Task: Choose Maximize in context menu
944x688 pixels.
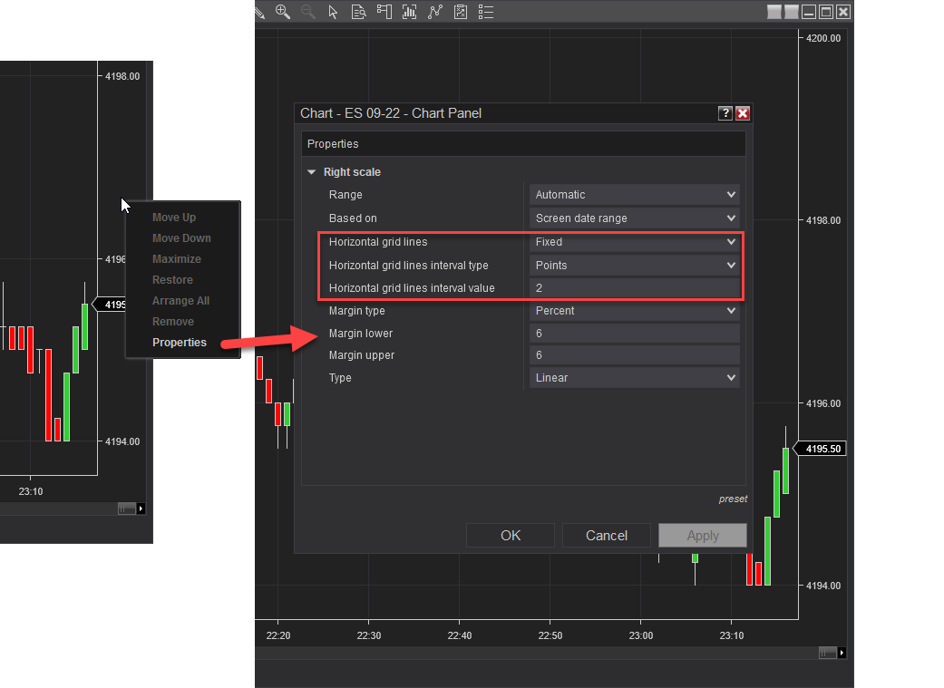Action: tap(177, 259)
